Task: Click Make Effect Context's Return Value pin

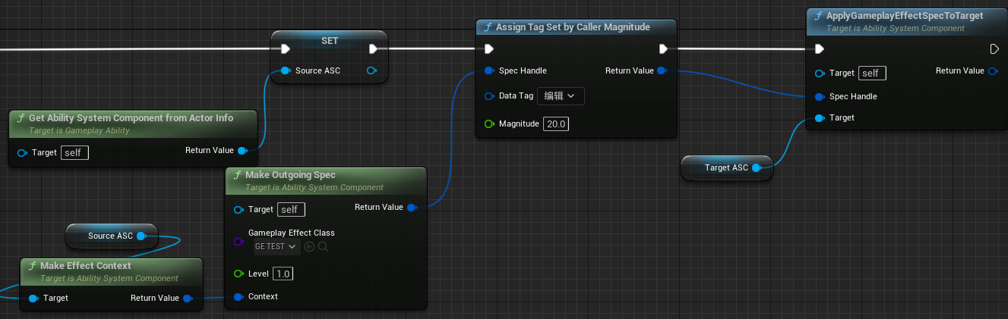Action: point(187,299)
